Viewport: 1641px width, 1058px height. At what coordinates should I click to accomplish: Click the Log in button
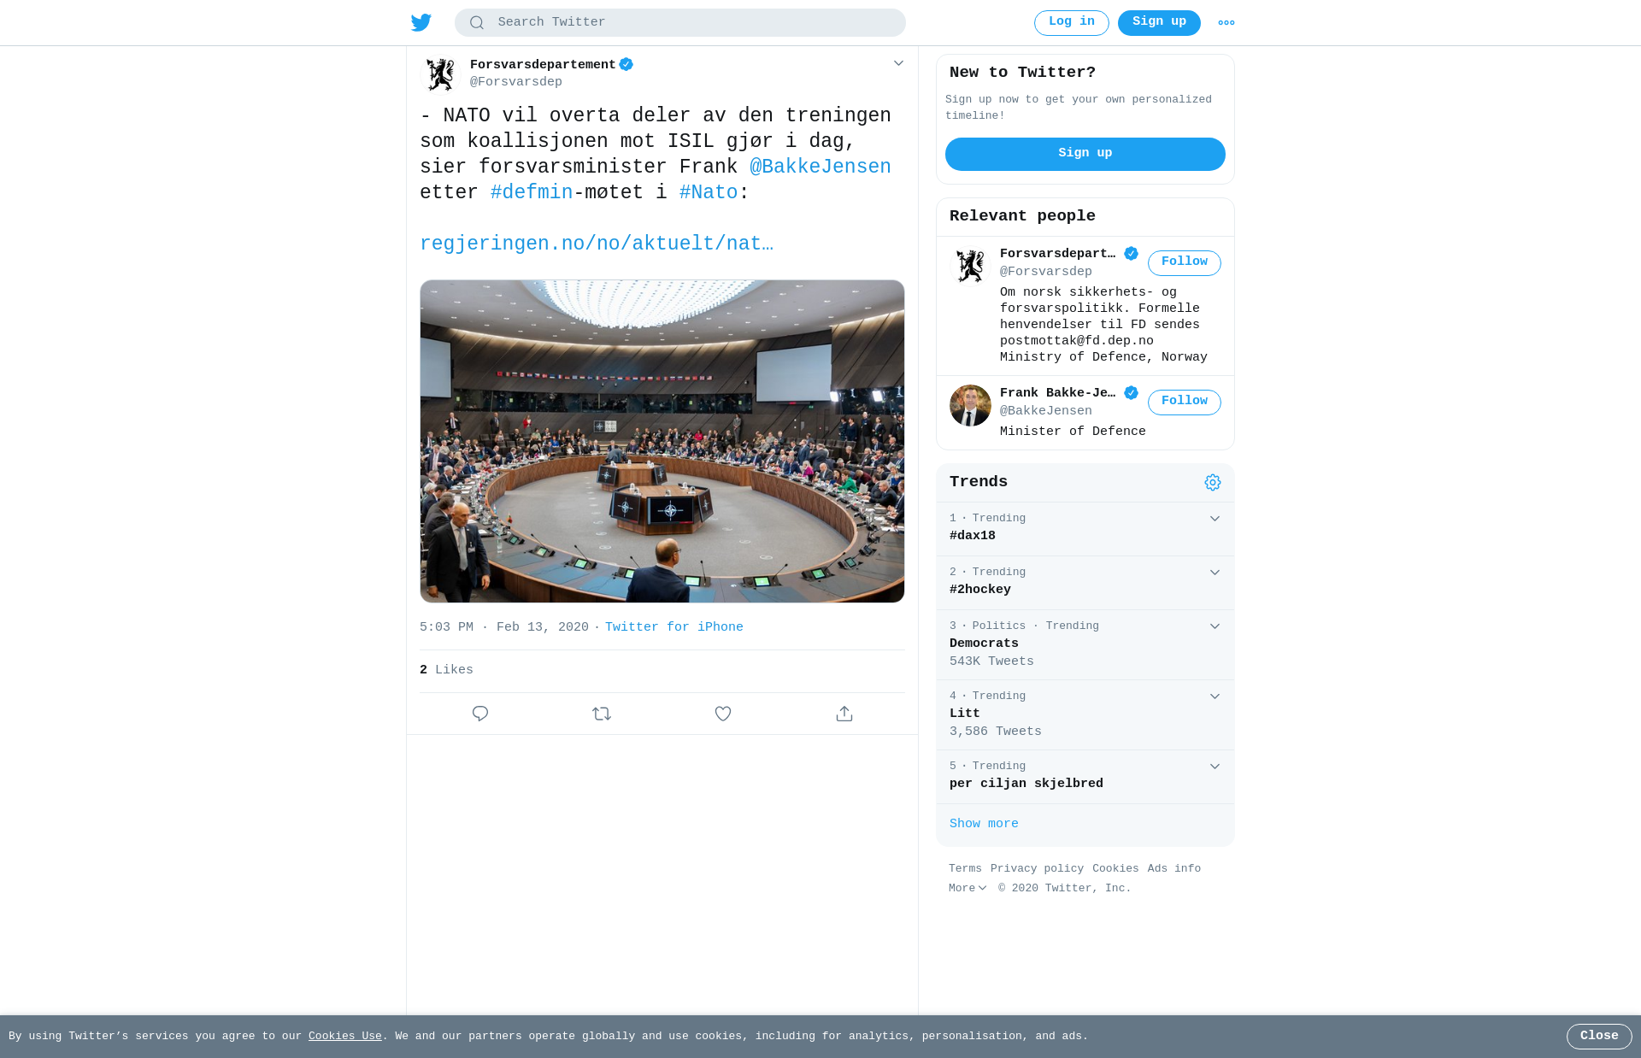[1072, 22]
